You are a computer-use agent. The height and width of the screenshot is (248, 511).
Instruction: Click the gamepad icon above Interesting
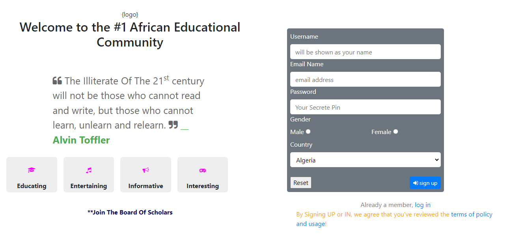[203, 170]
